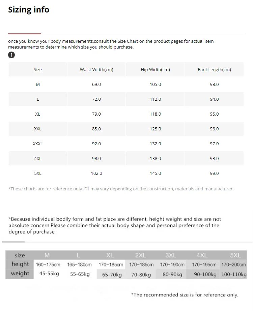Click the 138.0 hip width value
This screenshot has width=253, height=311.
click(x=156, y=159)
